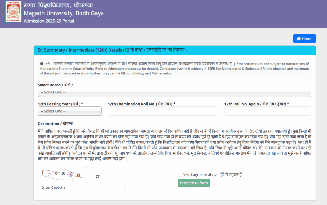The height and width of the screenshot is (205, 327).
Task: Click the 'Select Board / बोर्ड' label
Action: 56,85
